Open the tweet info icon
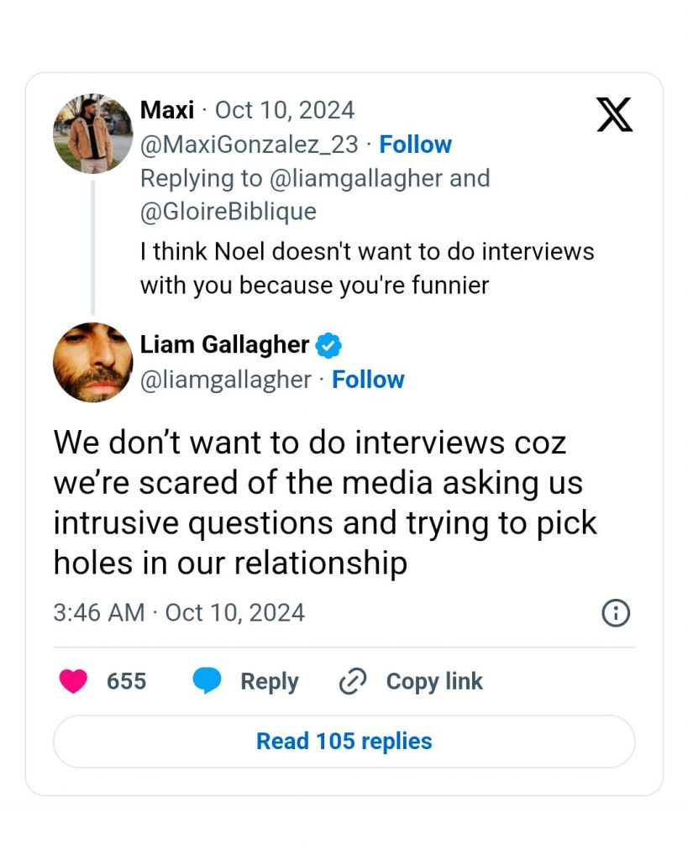The width and height of the screenshot is (688, 860). [x=616, y=613]
